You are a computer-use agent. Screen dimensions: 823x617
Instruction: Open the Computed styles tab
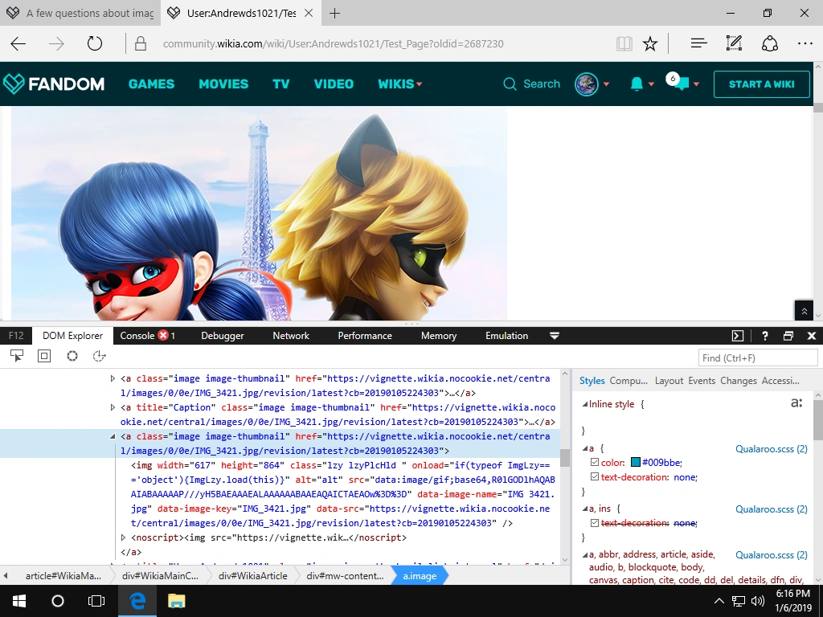(629, 381)
